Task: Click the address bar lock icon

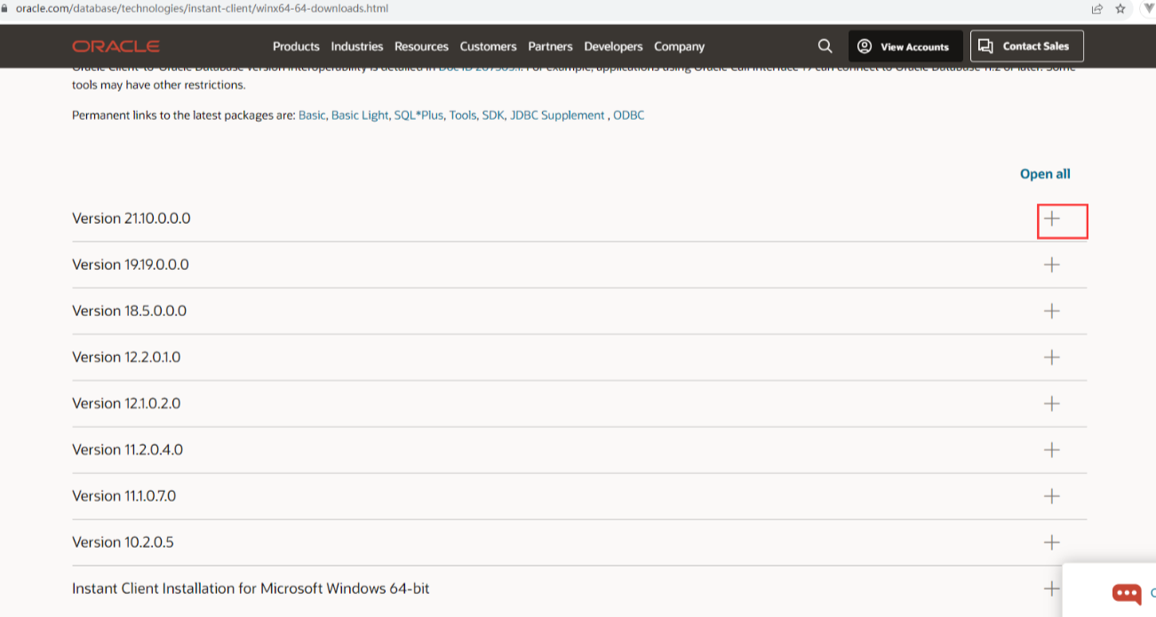Action: 5,8
